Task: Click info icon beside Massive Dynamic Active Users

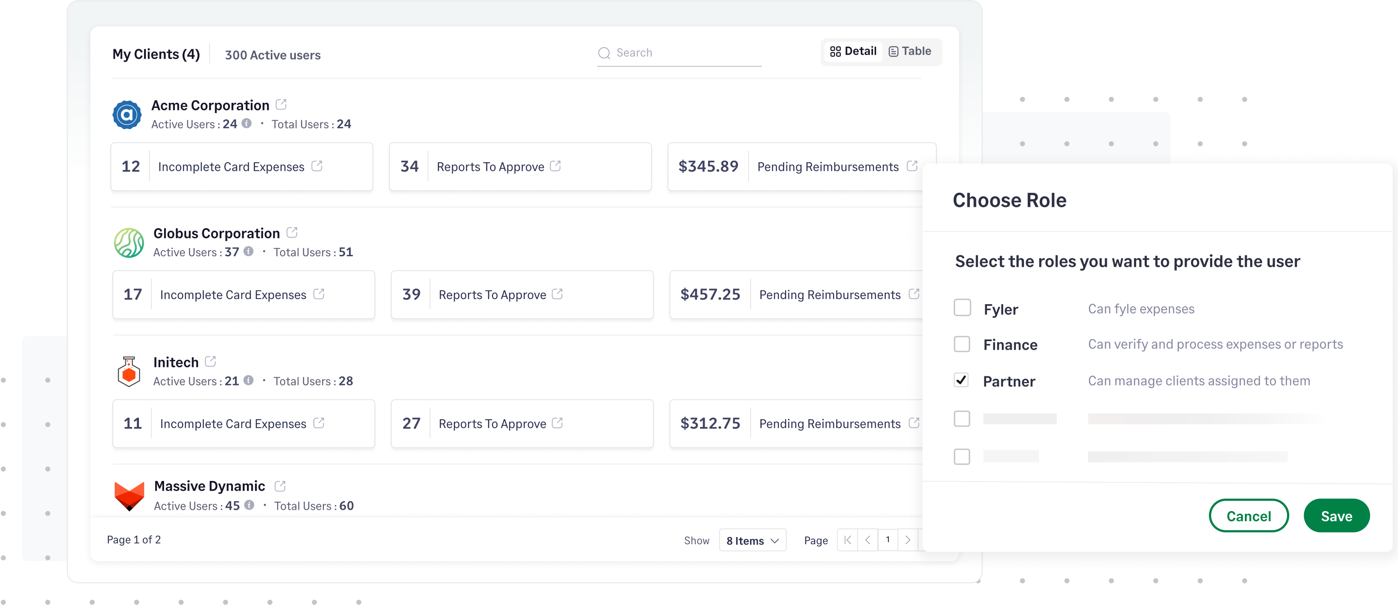Action: (x=250, y=505)
